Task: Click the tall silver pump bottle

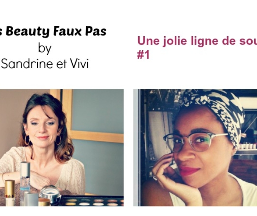Action: click(x=25, y=178)
